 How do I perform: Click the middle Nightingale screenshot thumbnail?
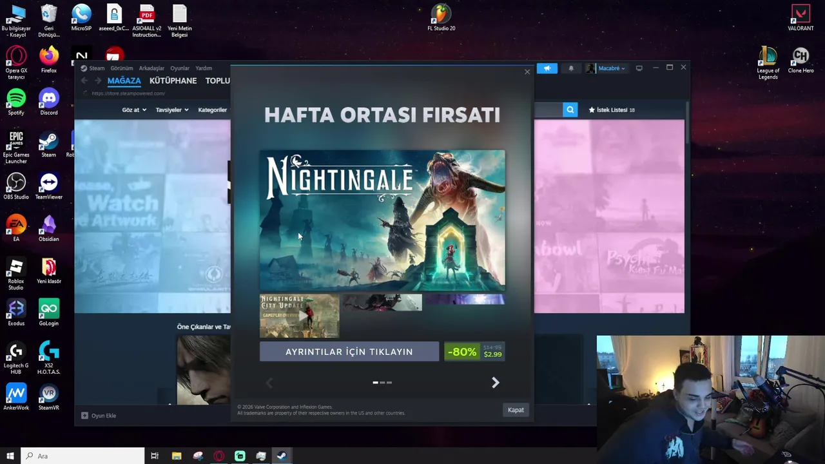(x=382, y=303)
